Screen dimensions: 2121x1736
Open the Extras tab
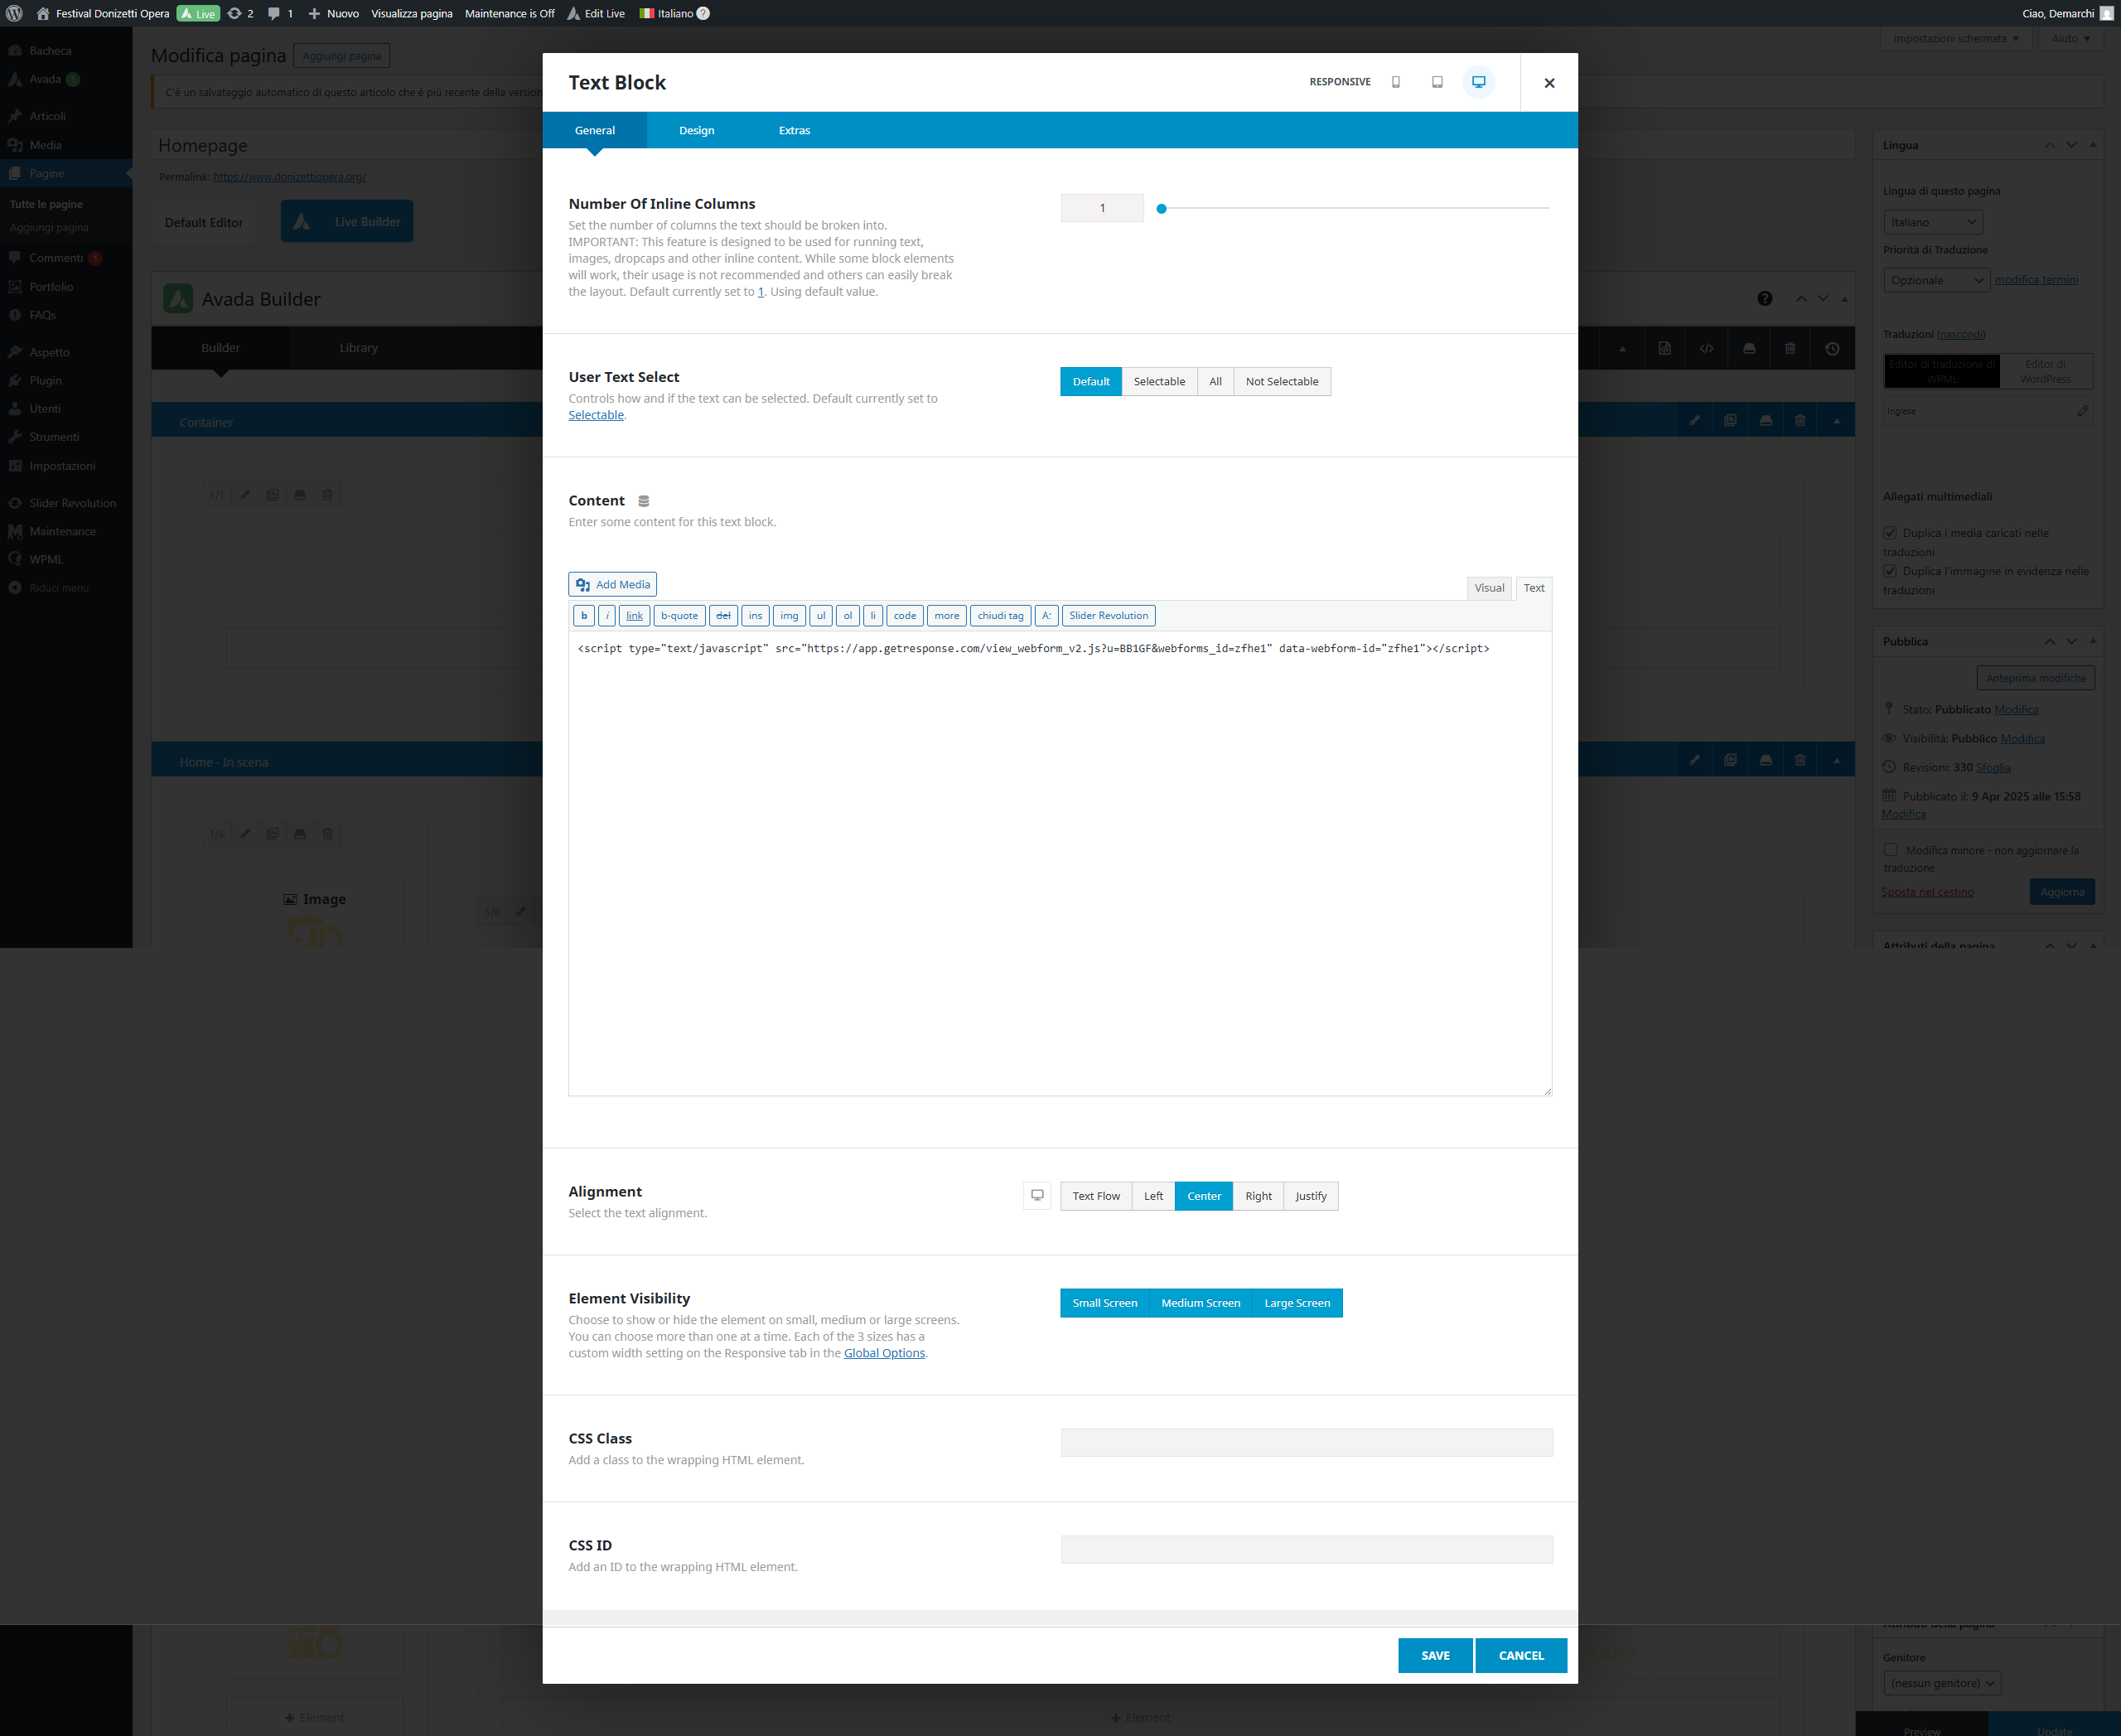click(794, 130)
